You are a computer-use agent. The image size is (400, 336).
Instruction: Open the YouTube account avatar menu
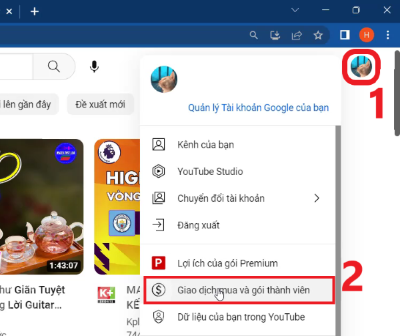click(361, 67)
